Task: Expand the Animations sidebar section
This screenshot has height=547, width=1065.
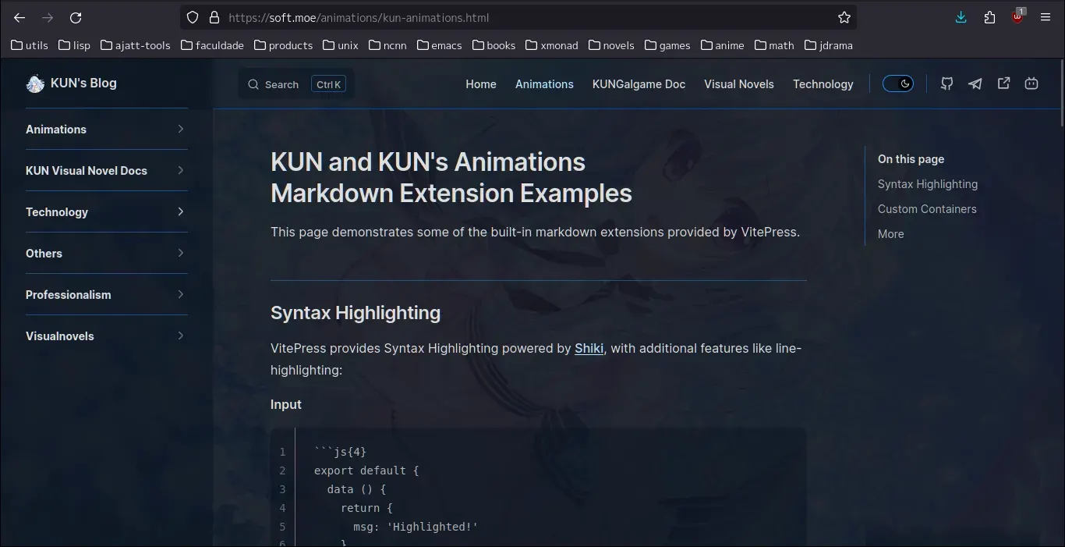Action: click(x=107, y=130)
